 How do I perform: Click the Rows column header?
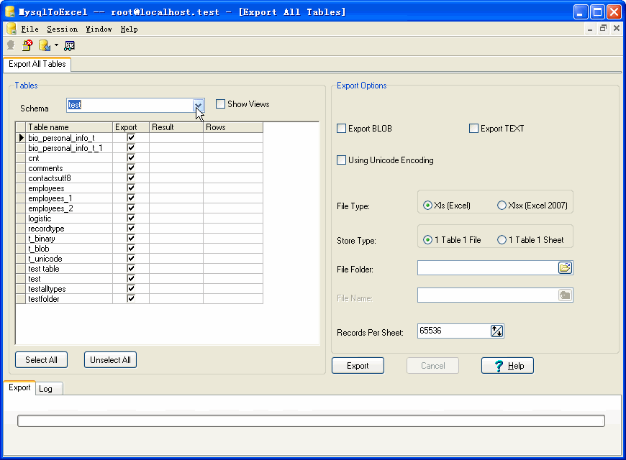pos(233,127)
